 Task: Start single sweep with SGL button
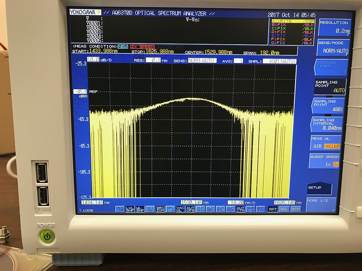[x=284, y=209]
